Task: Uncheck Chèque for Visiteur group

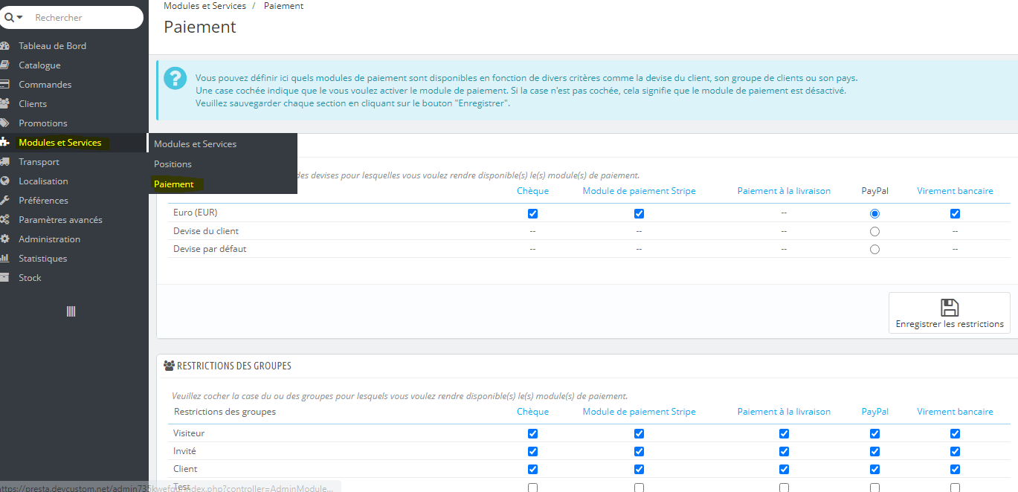Action: (x=532, y=433)
